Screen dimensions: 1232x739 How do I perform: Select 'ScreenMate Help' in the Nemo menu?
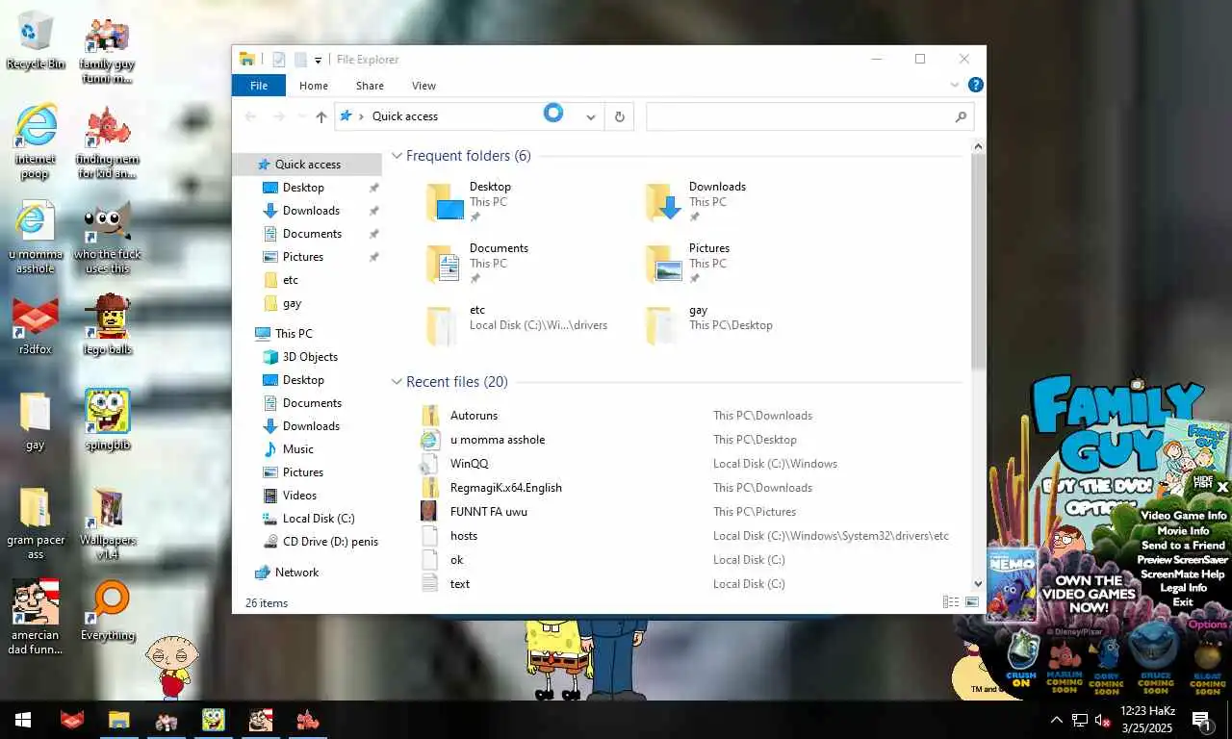pos(1183,573)
